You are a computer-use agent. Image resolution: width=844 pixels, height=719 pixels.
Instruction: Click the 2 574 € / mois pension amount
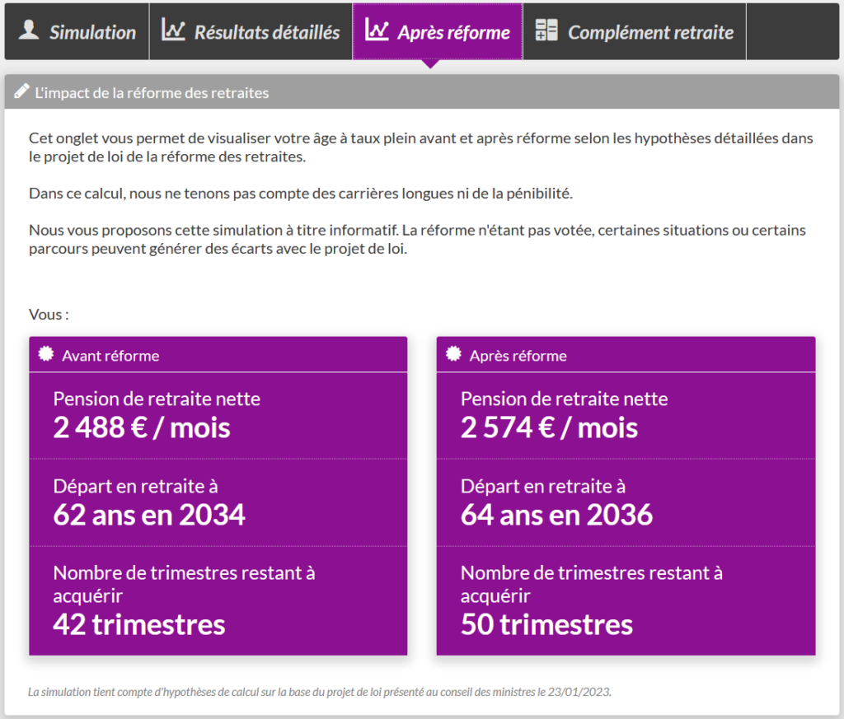coord(549,427)
